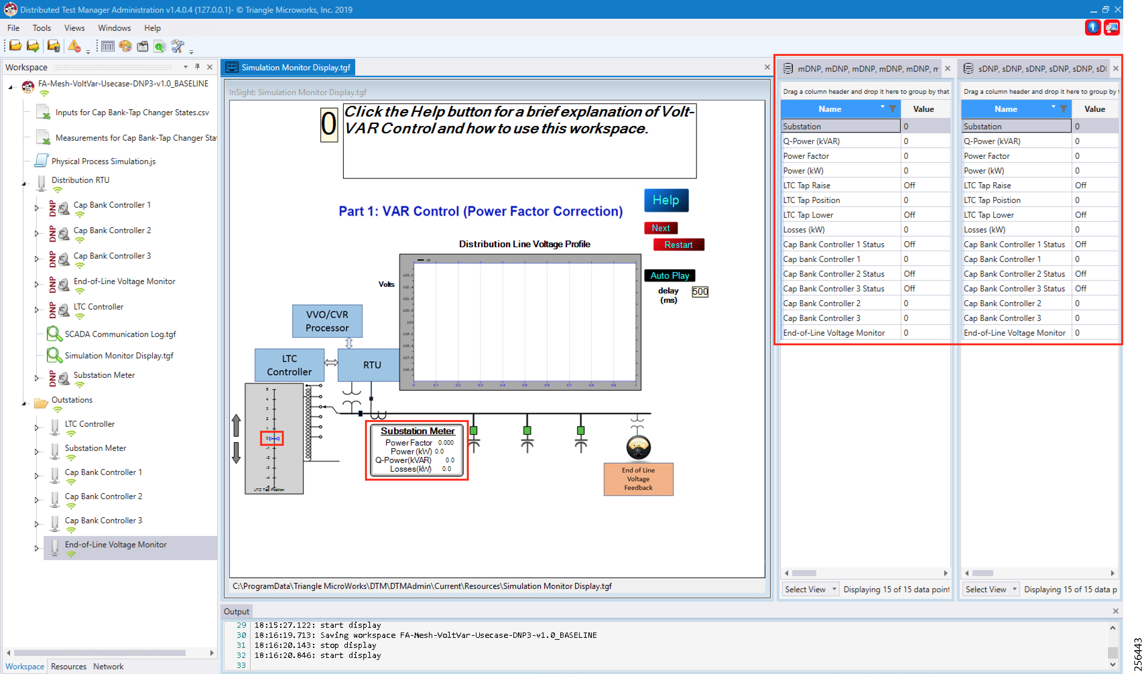Close the mDNP data points tab

[x=947, y=69]
